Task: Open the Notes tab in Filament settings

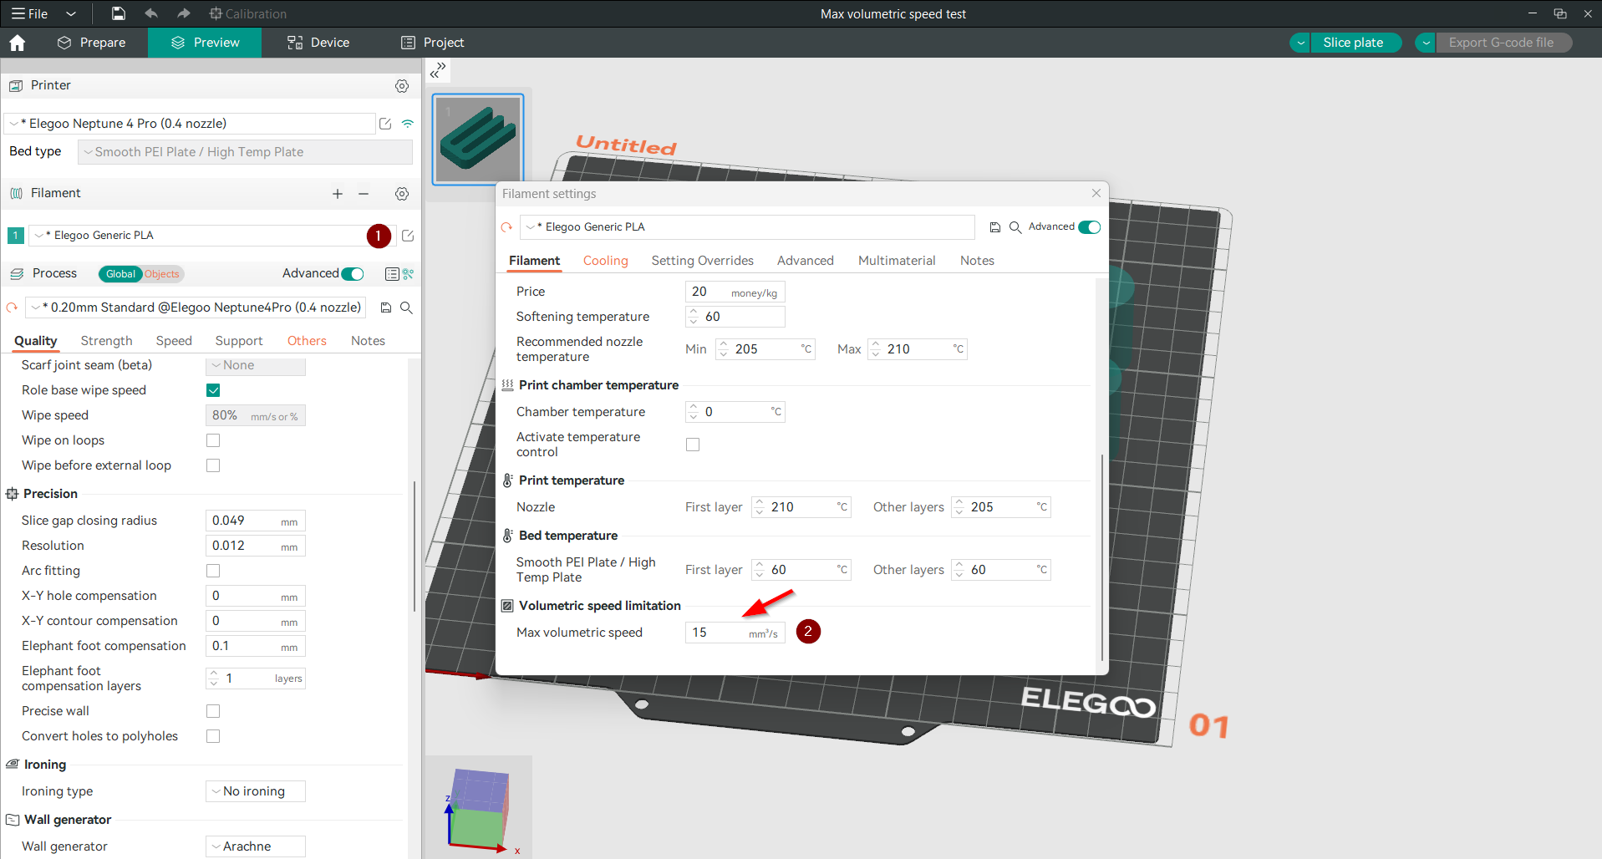Action: click(x=977, y=261)
